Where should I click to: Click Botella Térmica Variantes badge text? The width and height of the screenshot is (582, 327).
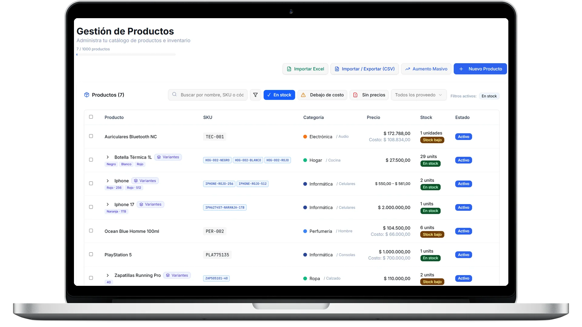(x=171, y=157)
